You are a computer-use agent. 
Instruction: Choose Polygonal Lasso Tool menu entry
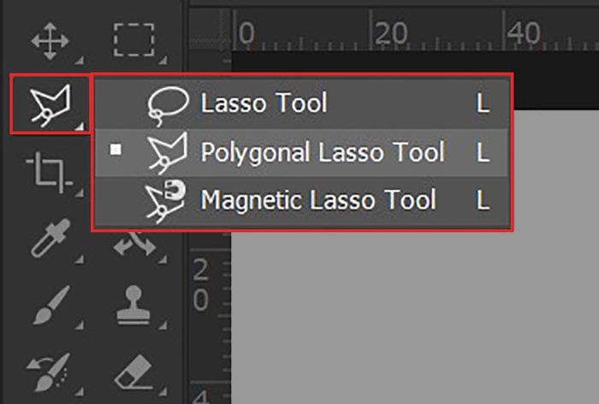(x=322, y=153)
